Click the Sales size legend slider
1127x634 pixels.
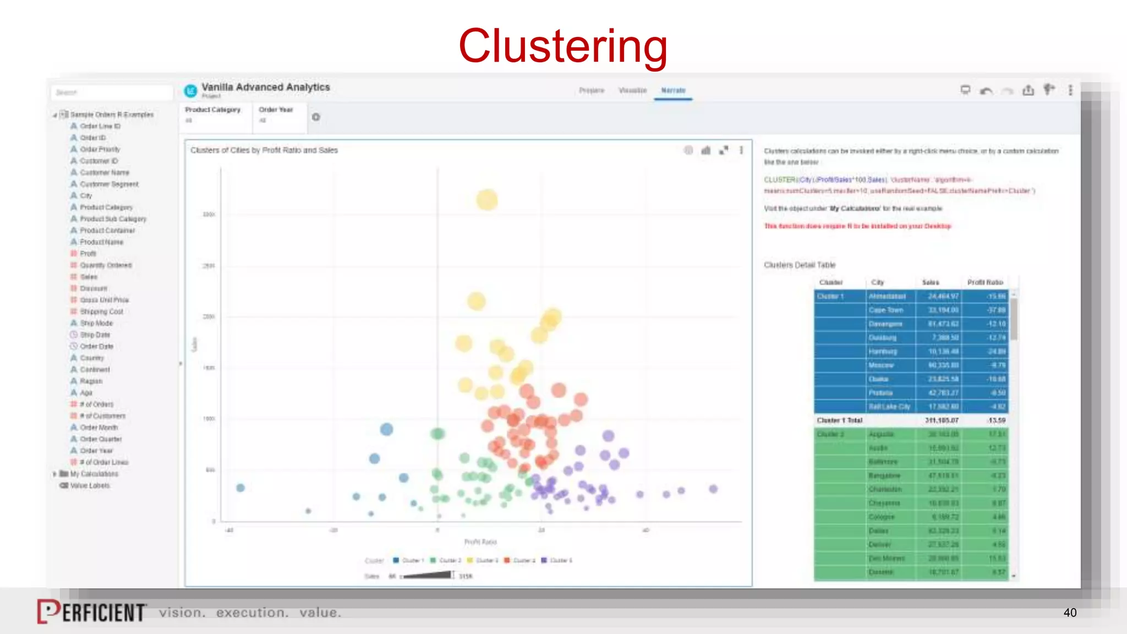coord(428,575)
